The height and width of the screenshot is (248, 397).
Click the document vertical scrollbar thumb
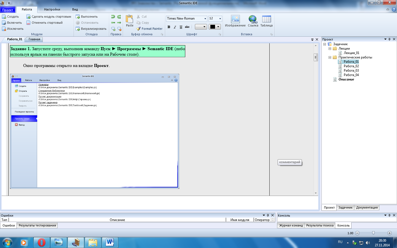[x=316, y=57]
